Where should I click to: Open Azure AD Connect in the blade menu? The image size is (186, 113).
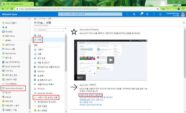pos(43,93)
